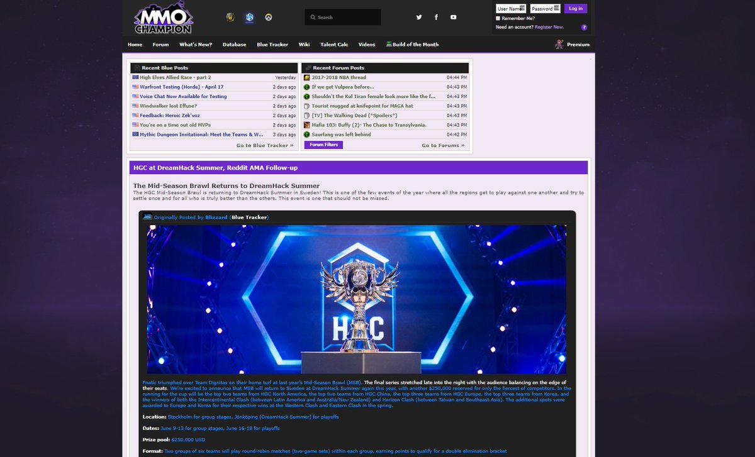Viewport: 755px width, 457px height.
Task: Open the World of Warcraft game icon
Action: [x=230, y=18]
